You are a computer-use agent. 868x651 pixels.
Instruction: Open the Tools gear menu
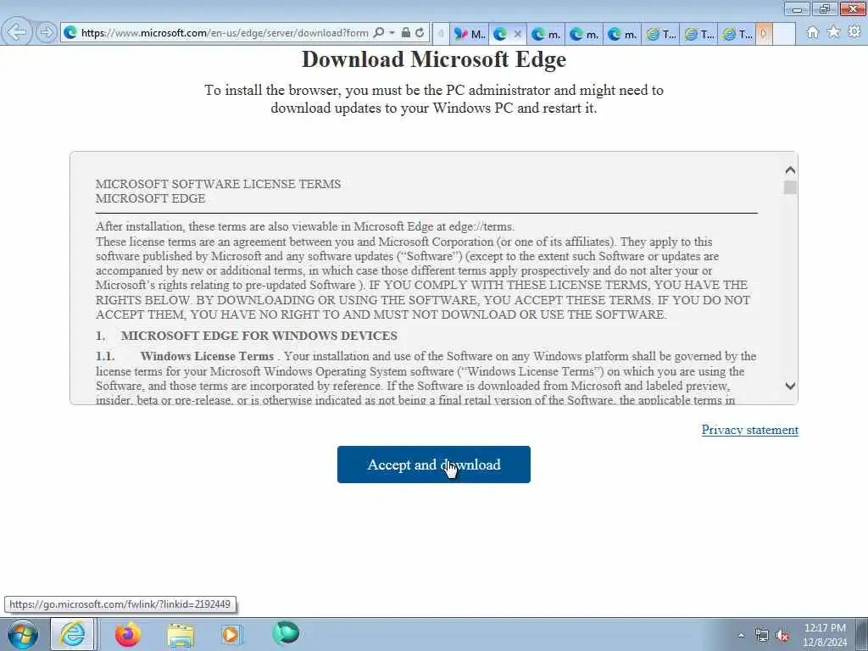(854, 32)
